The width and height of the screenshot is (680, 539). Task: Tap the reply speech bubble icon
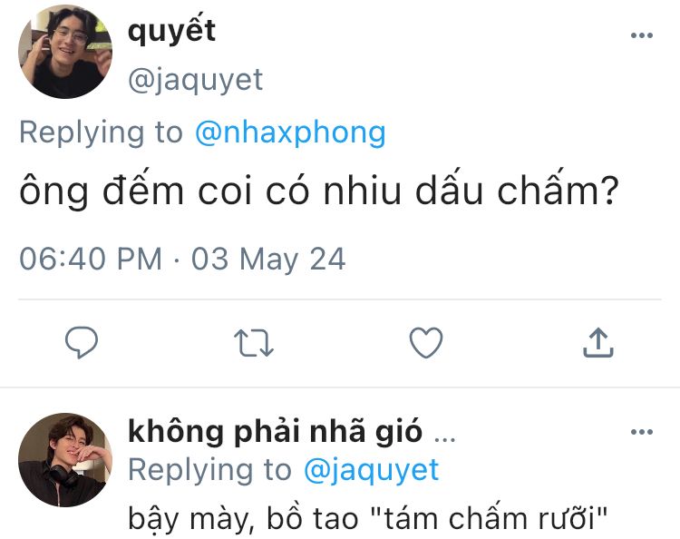(x=82, y=342)
